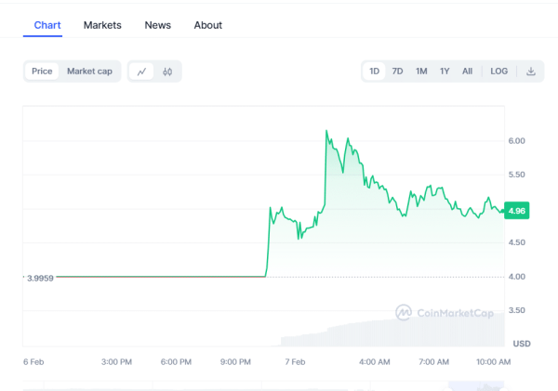Show the All time range
This screenshot has width=558, height=391.
click(467, 72)
